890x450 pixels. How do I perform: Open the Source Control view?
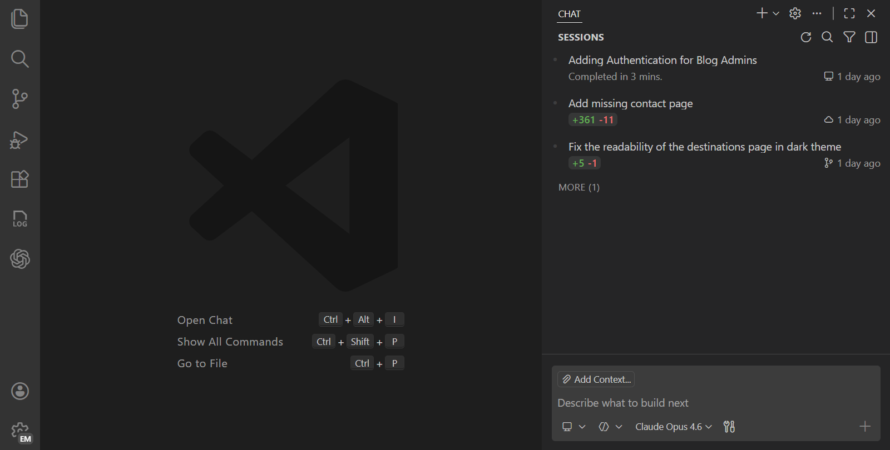pyautogui.click(x=20, y=99)
